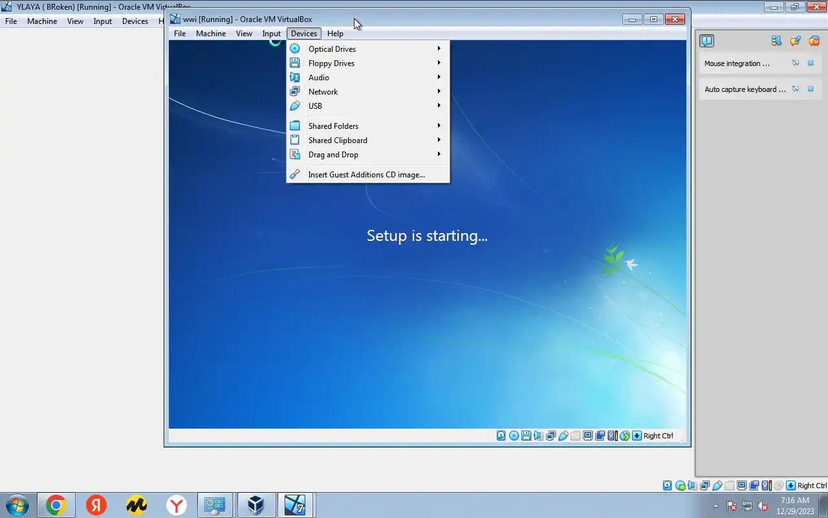Click display indicator in wwi status bar

click(x=587, y=436)
